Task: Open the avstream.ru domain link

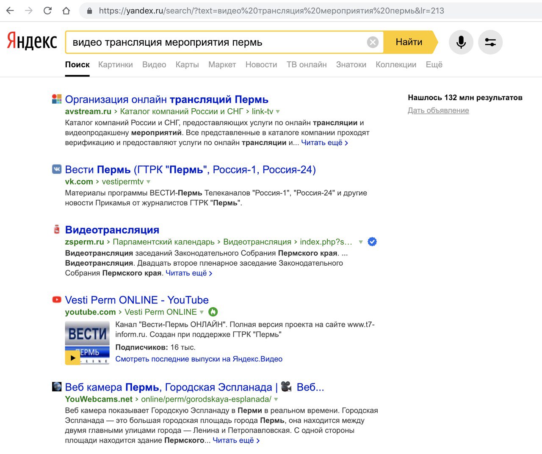Action: point(88,111)
